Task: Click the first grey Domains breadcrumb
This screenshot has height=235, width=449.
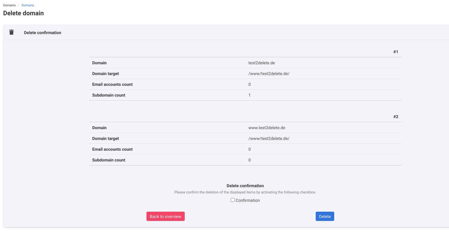Action: click(9, 5)
